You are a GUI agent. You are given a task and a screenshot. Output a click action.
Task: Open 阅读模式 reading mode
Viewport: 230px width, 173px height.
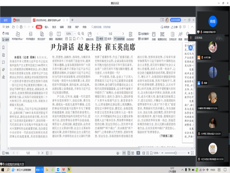click(59, 36)
